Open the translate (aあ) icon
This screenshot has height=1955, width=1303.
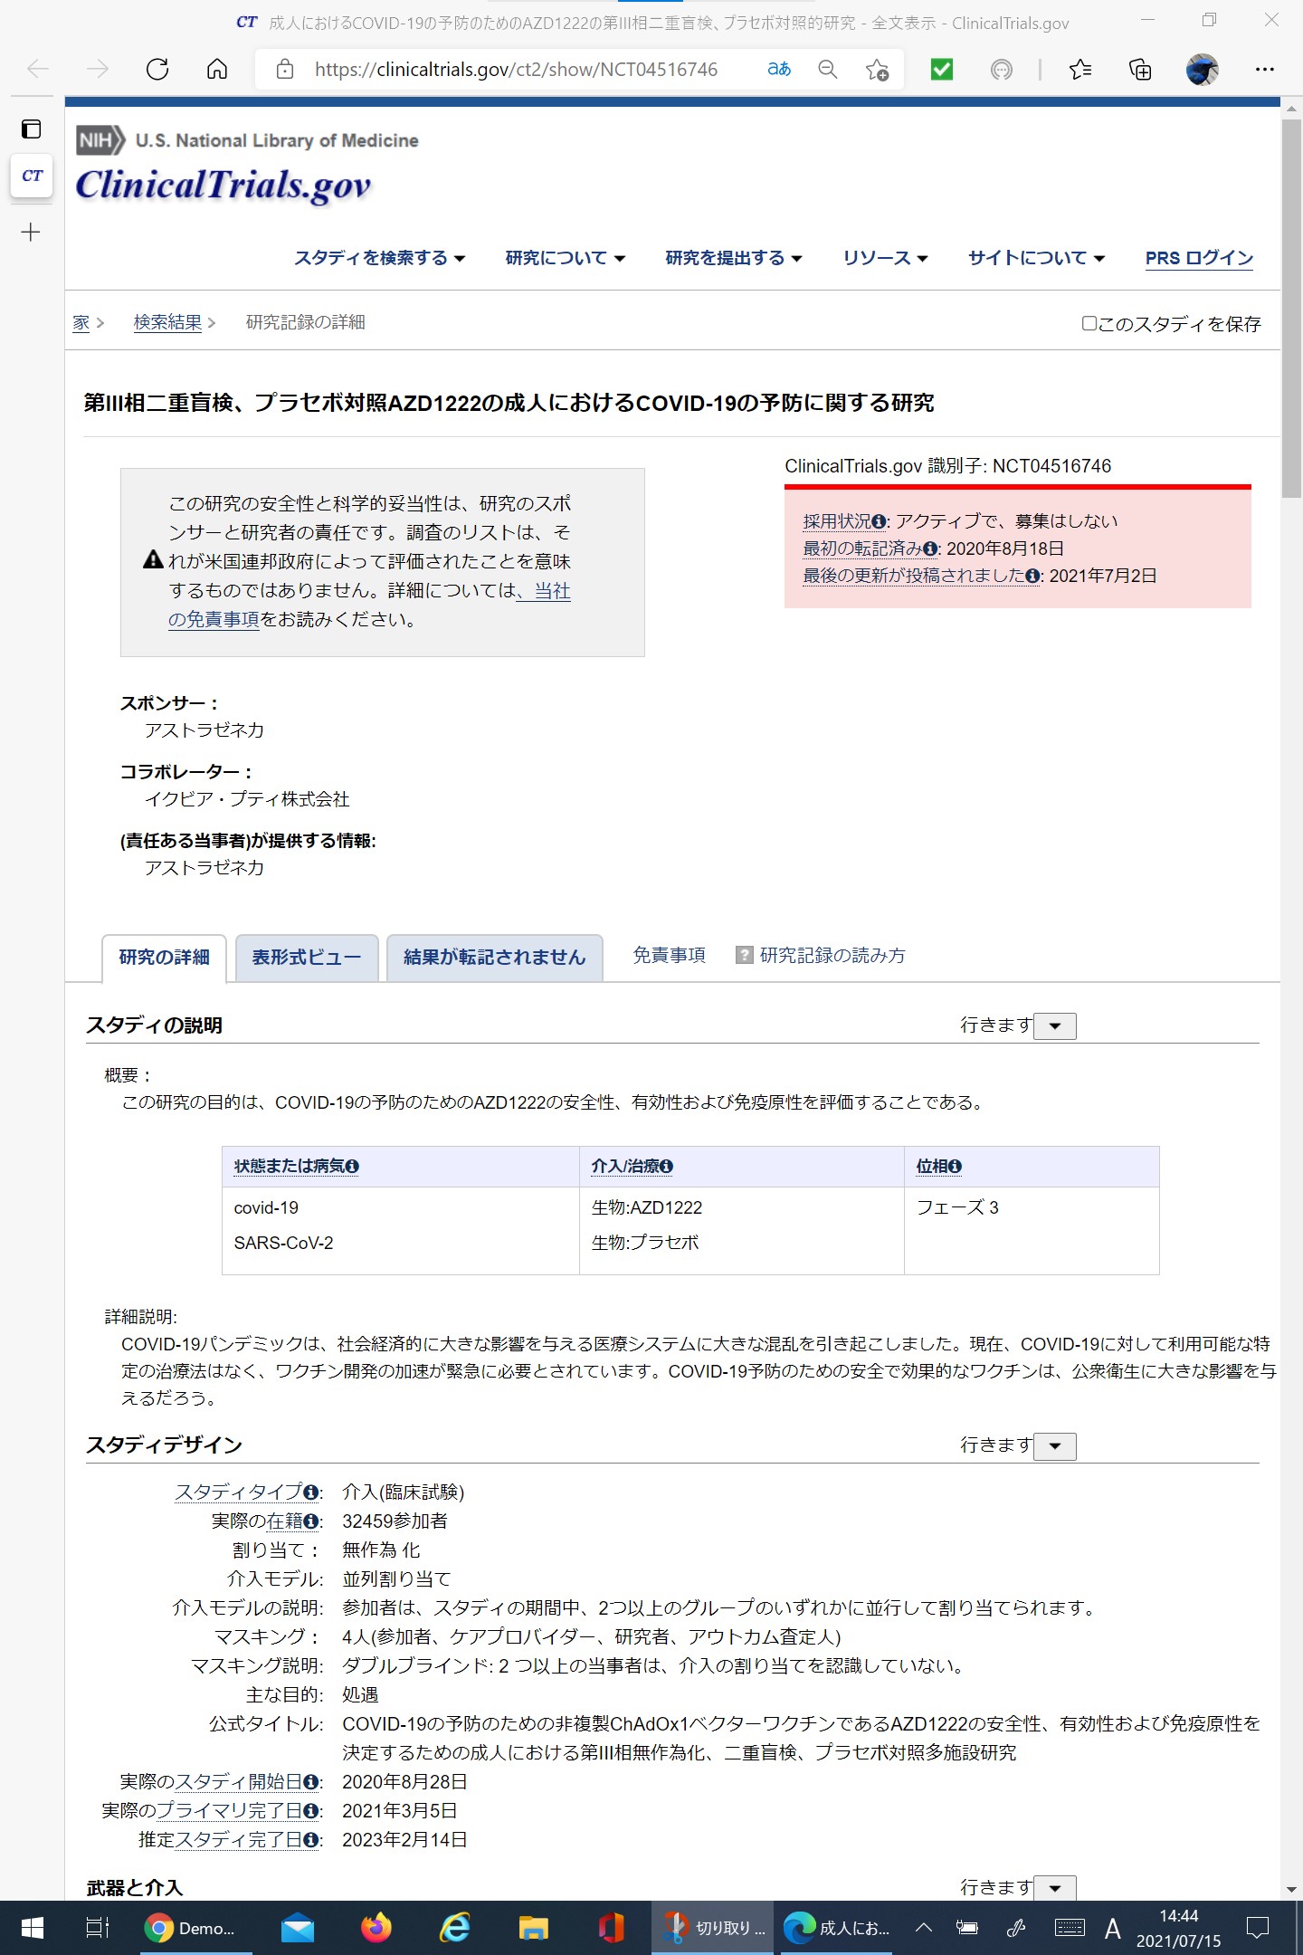point(779,70)
